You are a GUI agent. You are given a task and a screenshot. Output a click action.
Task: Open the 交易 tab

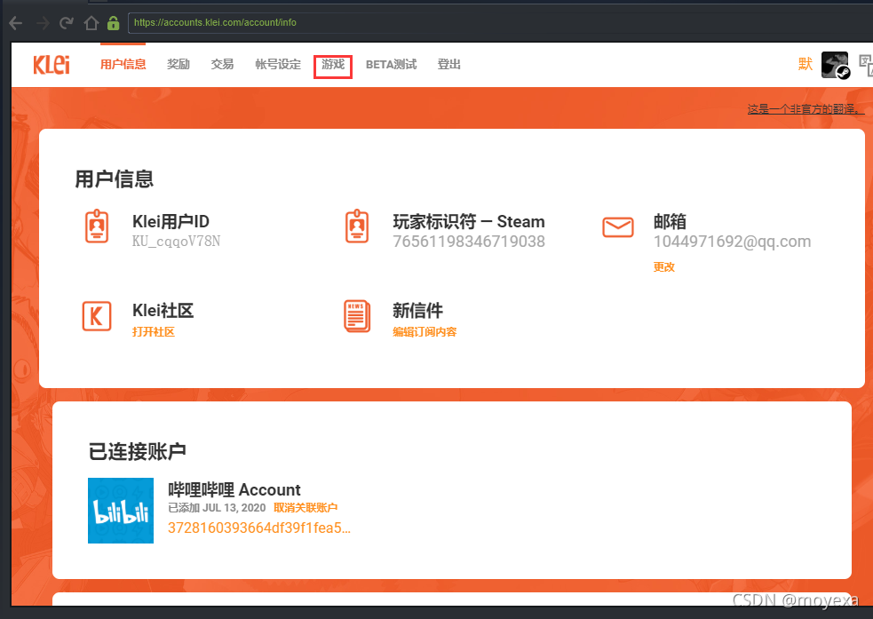tap(222, 65)
